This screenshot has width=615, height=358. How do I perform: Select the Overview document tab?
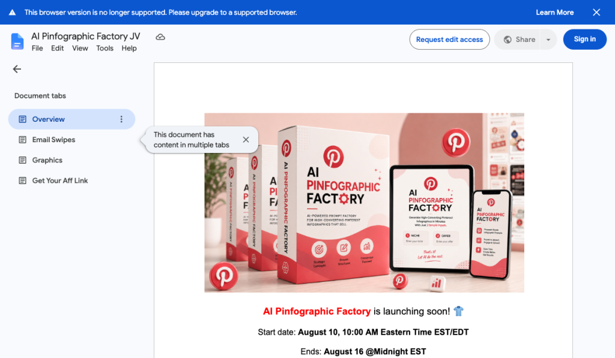coord(72,119)
